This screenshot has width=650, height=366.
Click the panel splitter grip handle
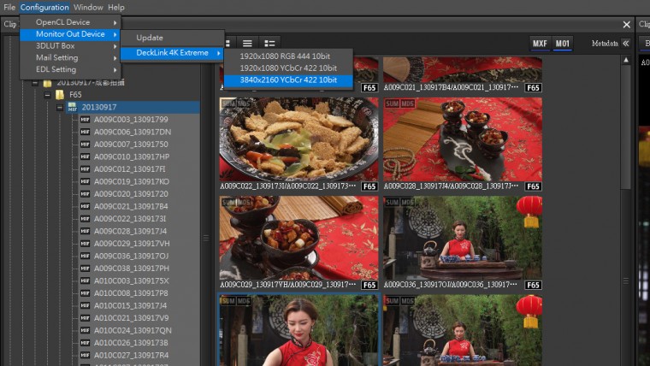coord(205,238)
